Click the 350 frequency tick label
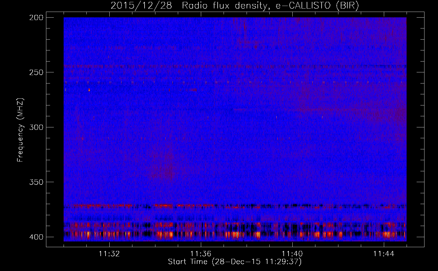Viewport: 438px width, 271px height. (x=36, y=182)
